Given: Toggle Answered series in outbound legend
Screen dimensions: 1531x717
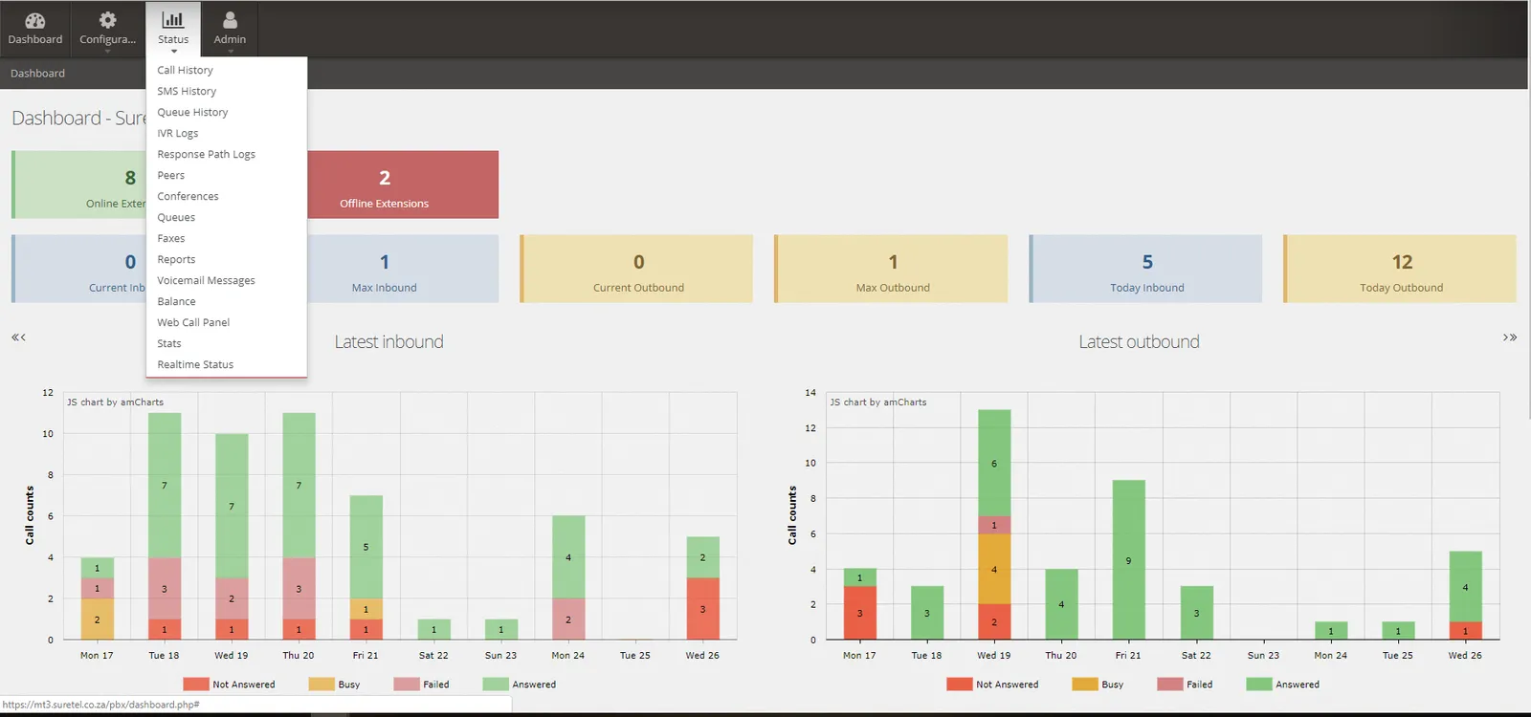Looking at the screenshot, I should click(1283, 684).
